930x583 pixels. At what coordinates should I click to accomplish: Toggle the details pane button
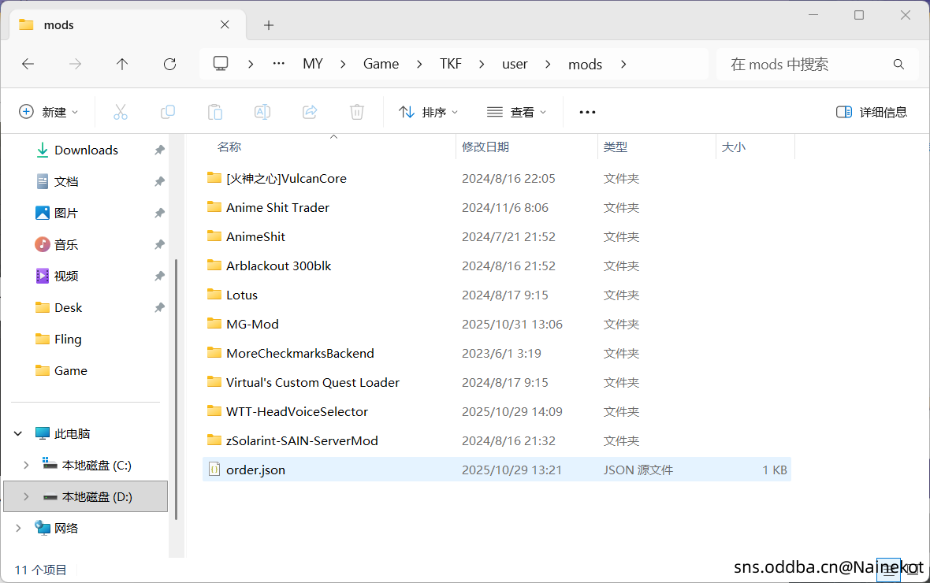pyautogui.click(x=872, y=112)
